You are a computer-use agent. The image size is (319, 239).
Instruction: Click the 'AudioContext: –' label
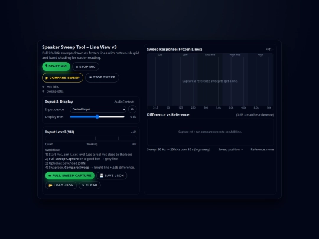point(125,102)
